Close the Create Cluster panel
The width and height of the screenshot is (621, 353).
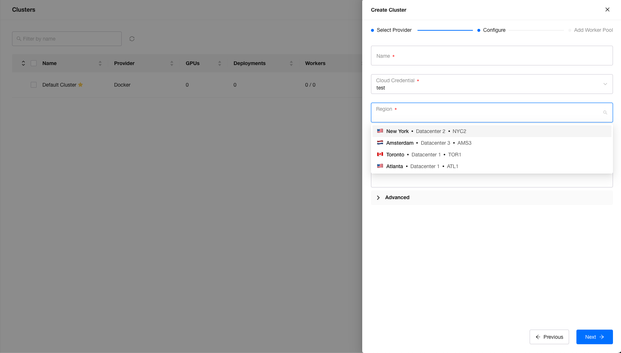click(607, 10)
